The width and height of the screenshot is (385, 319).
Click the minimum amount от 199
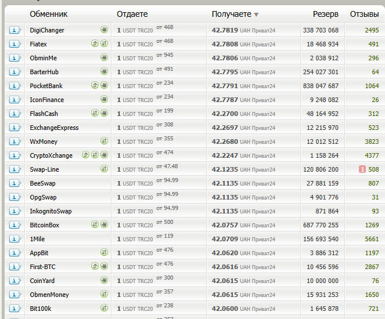click(165, 111)
